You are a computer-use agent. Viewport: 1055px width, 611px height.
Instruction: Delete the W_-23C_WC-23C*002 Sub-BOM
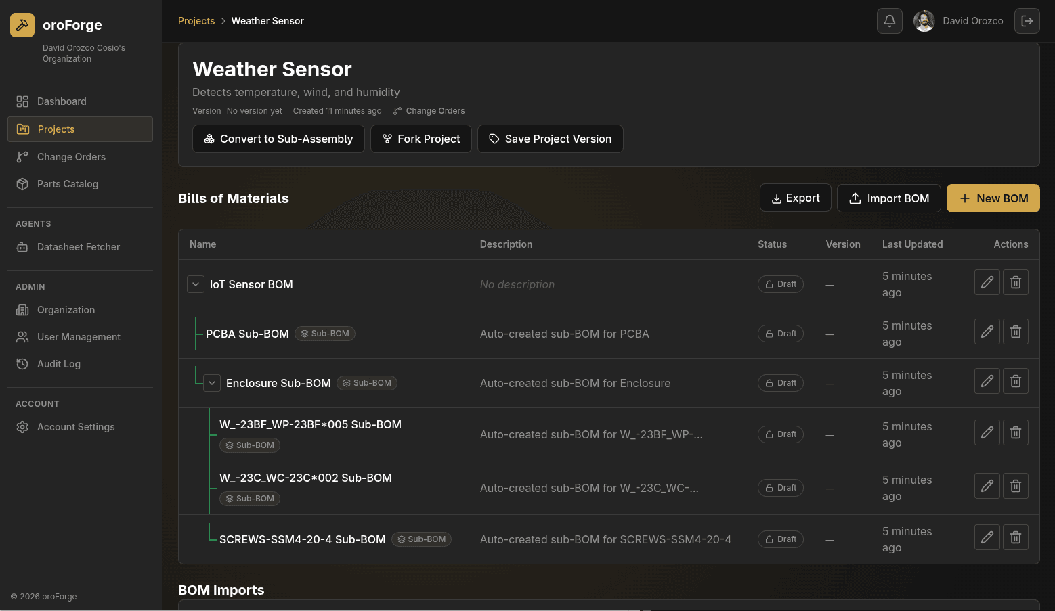pos(1016,486)
